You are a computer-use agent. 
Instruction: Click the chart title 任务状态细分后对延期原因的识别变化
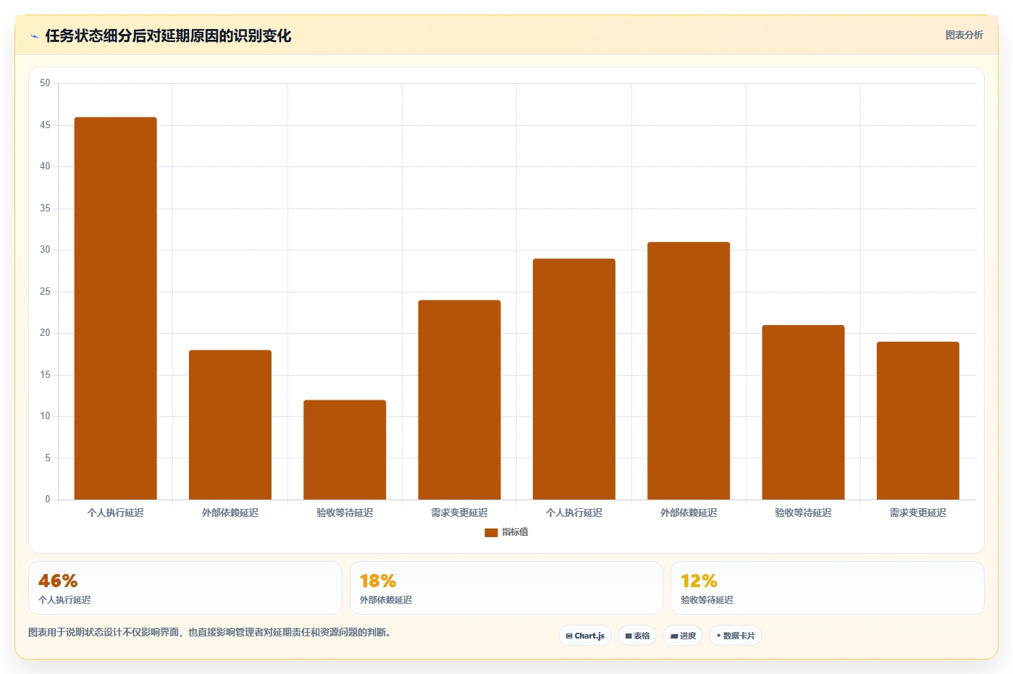coord(168,35)
